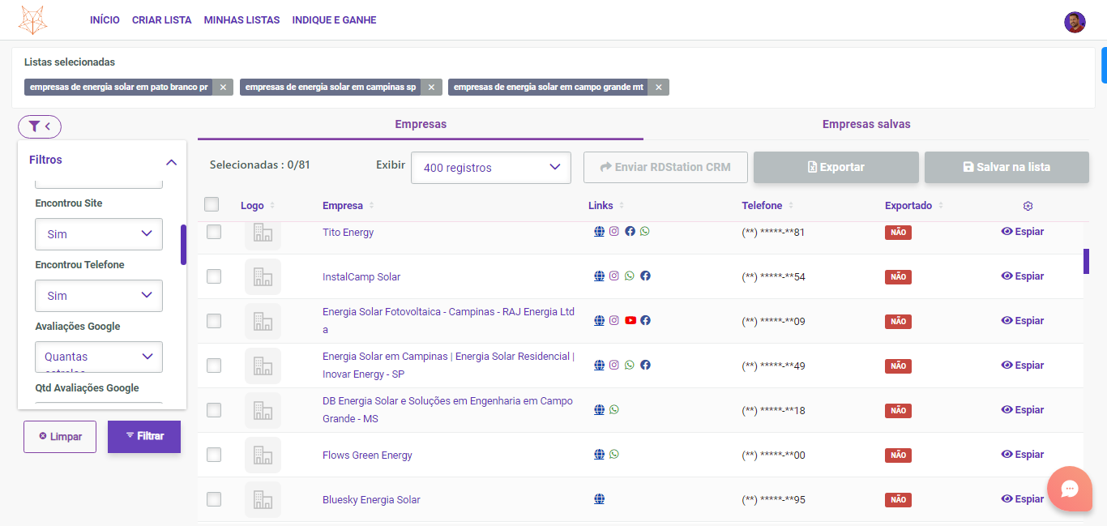Open the WhatsApp link for Tito Energy

(644, 231)
